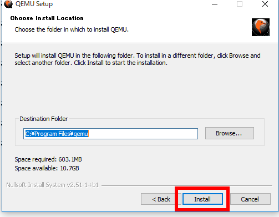Click the Destination Folder path field
Image resolution: width=279 pixels, height=217 pixels.
(110, 134)
